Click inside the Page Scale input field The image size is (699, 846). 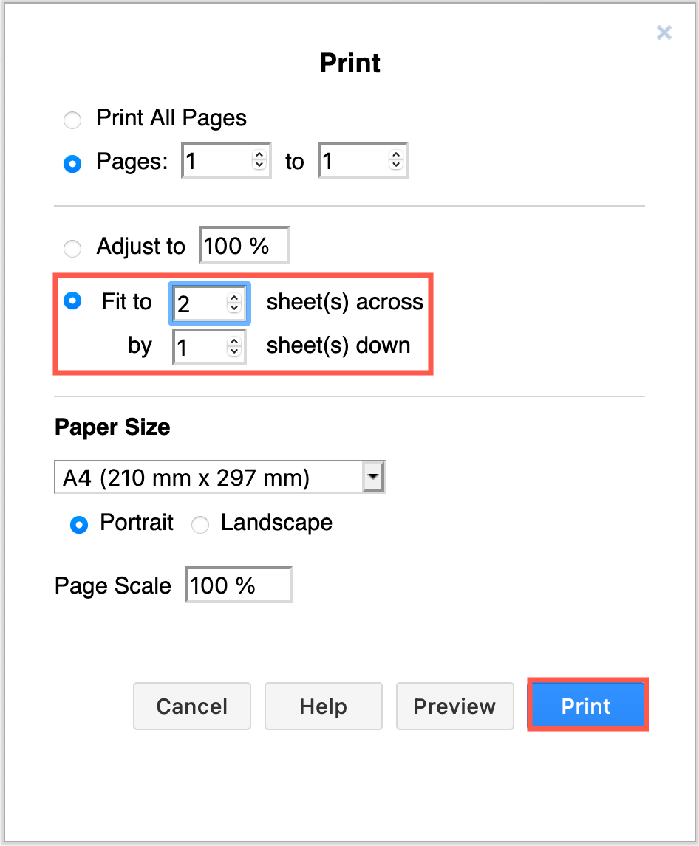pos(238,584)
